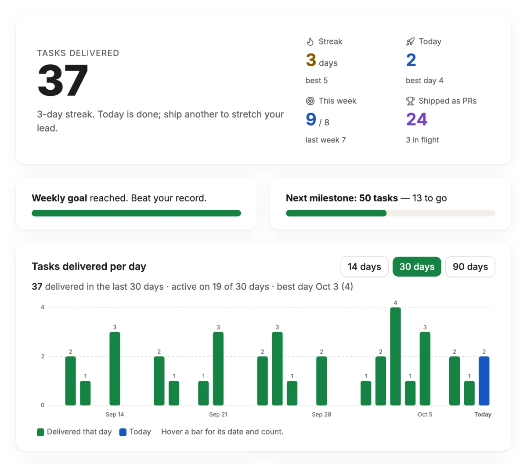Click the '3 days' streak value

click(x=322, y=61)
